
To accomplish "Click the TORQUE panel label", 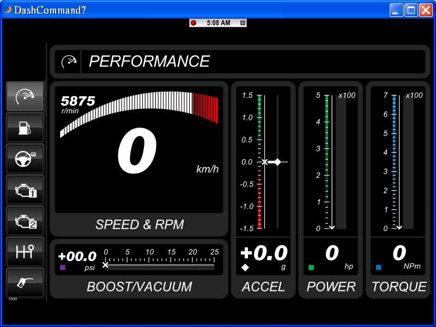I will (399, 287).
